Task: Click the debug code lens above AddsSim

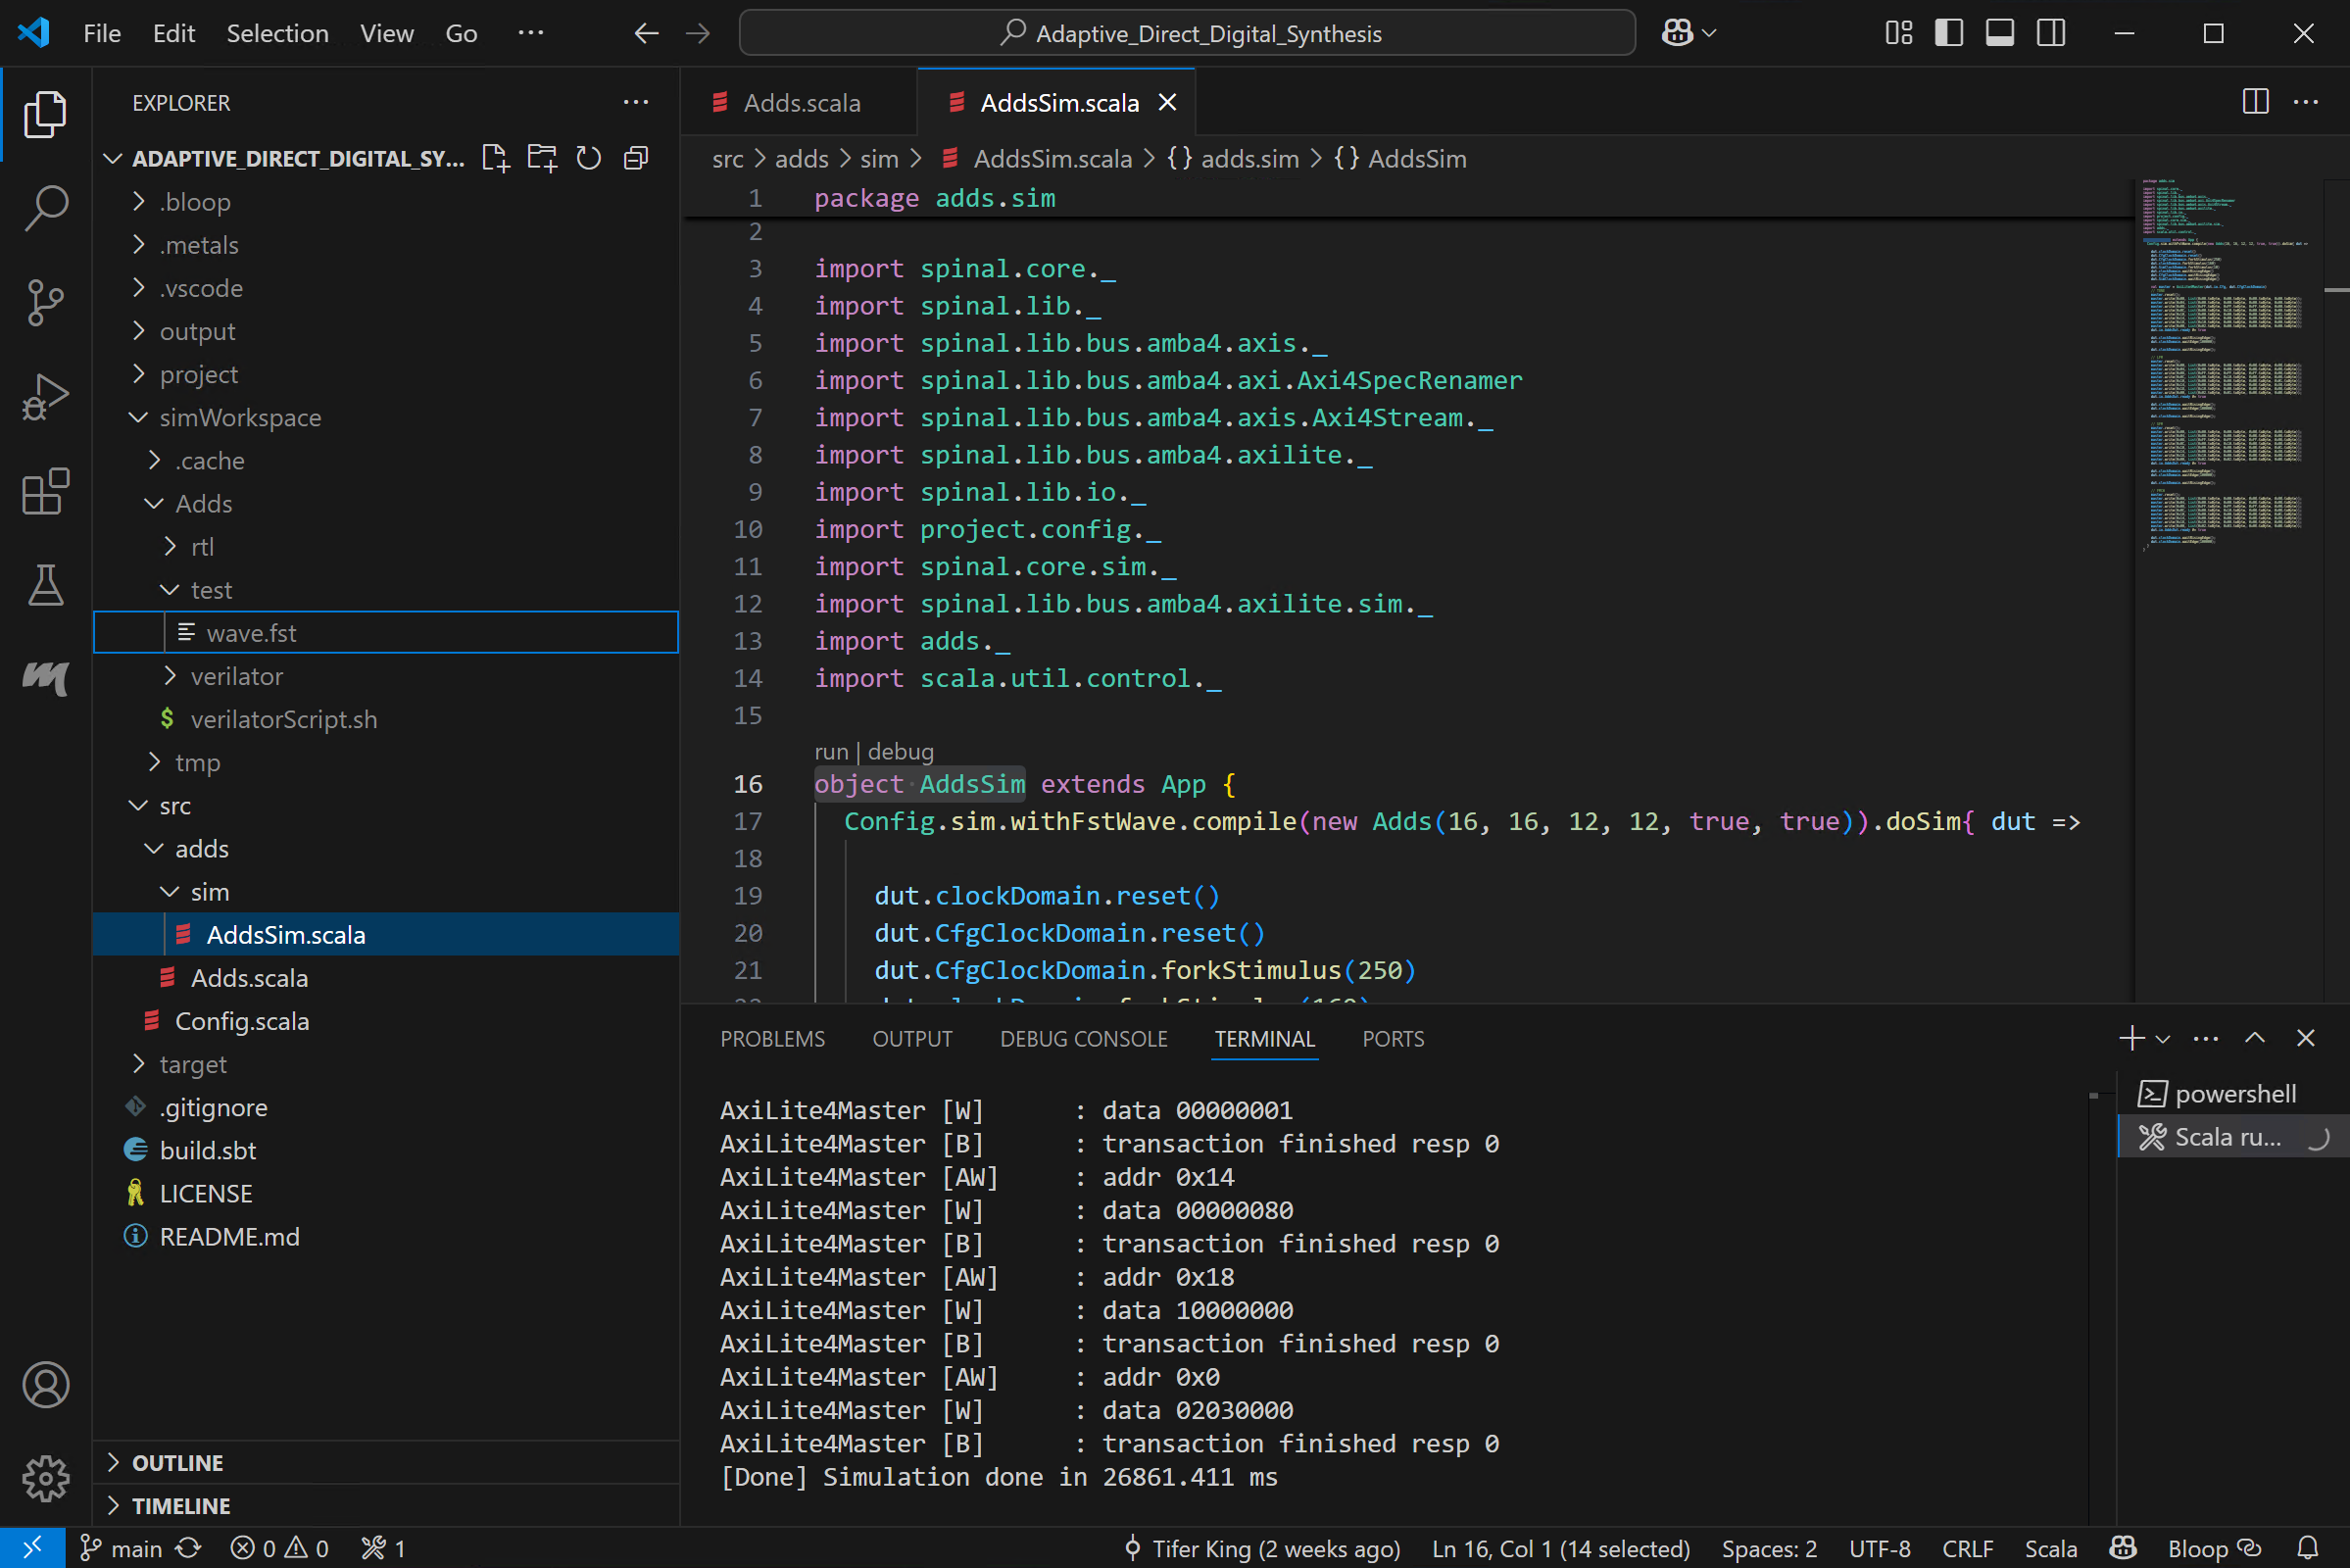Action: click(900, 751)
